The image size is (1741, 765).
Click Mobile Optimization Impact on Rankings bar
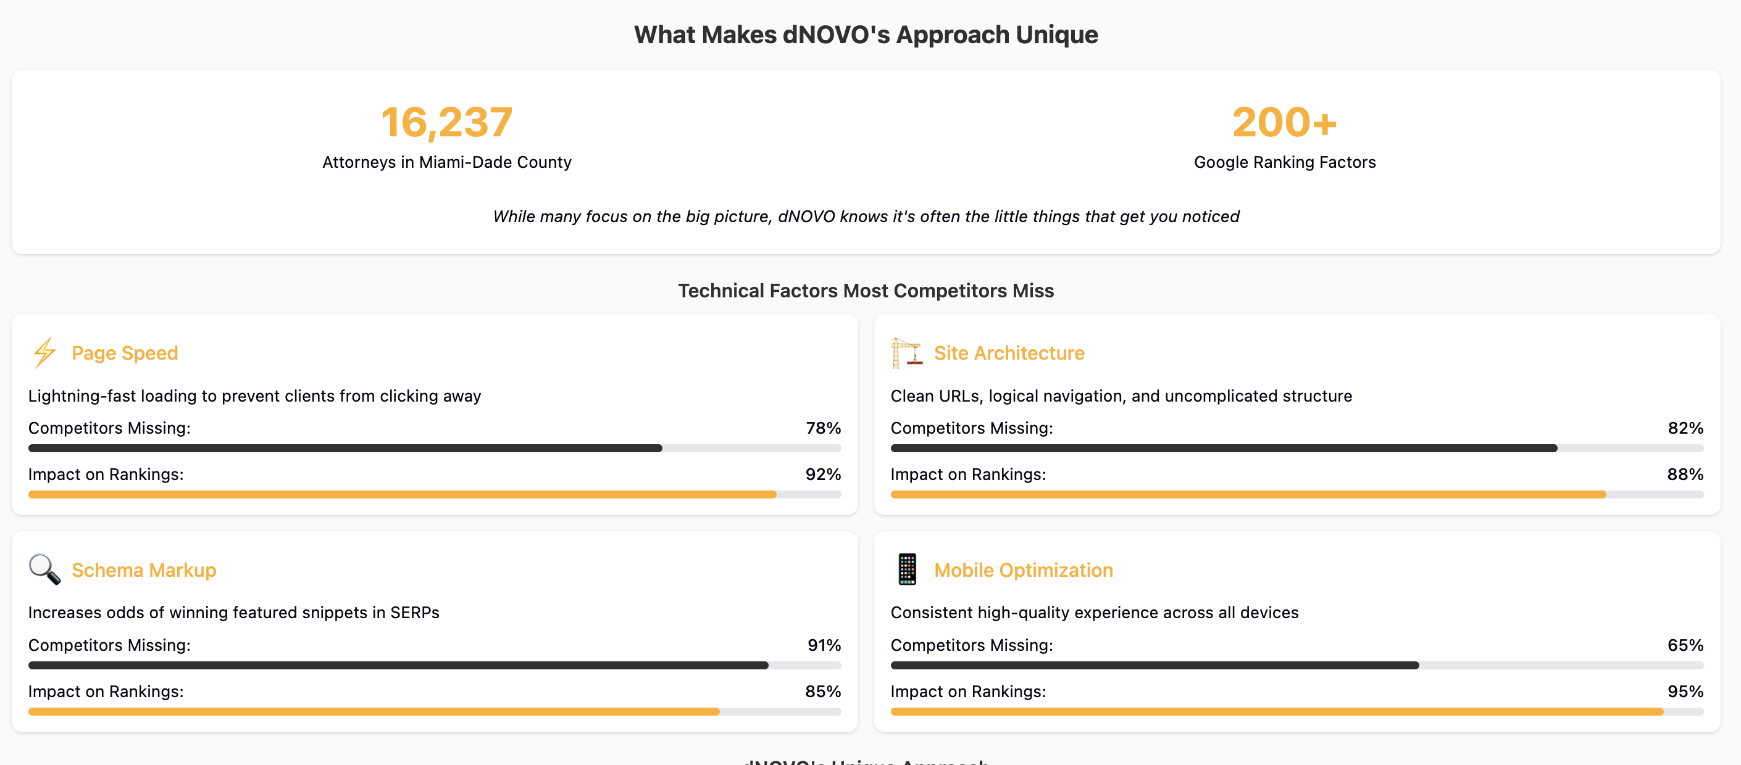click(1296, 712)
